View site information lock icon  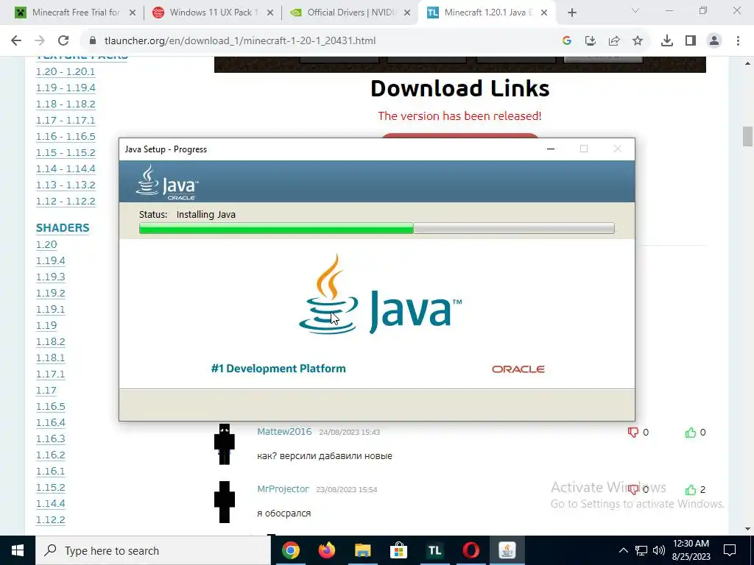click(x=93, y=41)
